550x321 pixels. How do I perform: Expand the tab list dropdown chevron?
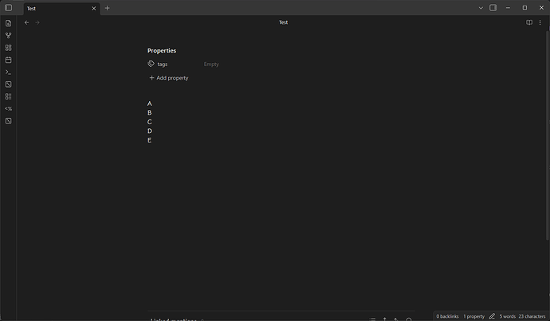click(x=481, y=8)
